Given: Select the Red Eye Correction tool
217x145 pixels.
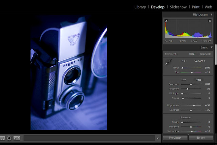Looking at the screenshot, I should [9, 138].
